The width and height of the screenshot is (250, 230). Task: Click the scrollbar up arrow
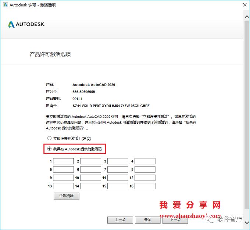point(247,17)
